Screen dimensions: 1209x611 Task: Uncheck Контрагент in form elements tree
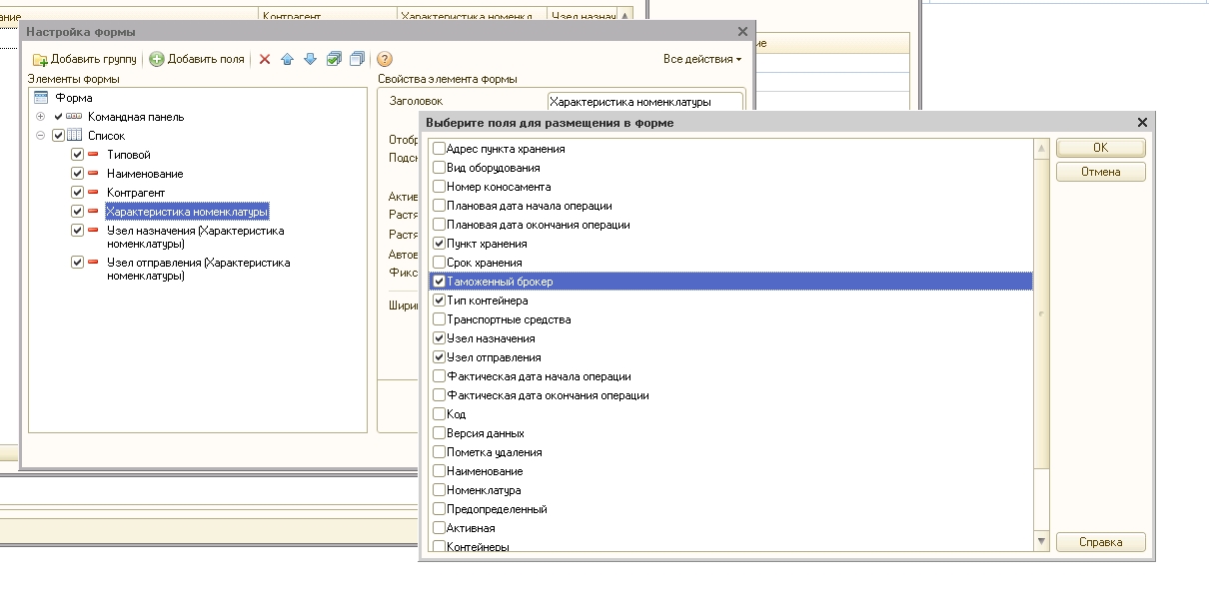(78, 193)
